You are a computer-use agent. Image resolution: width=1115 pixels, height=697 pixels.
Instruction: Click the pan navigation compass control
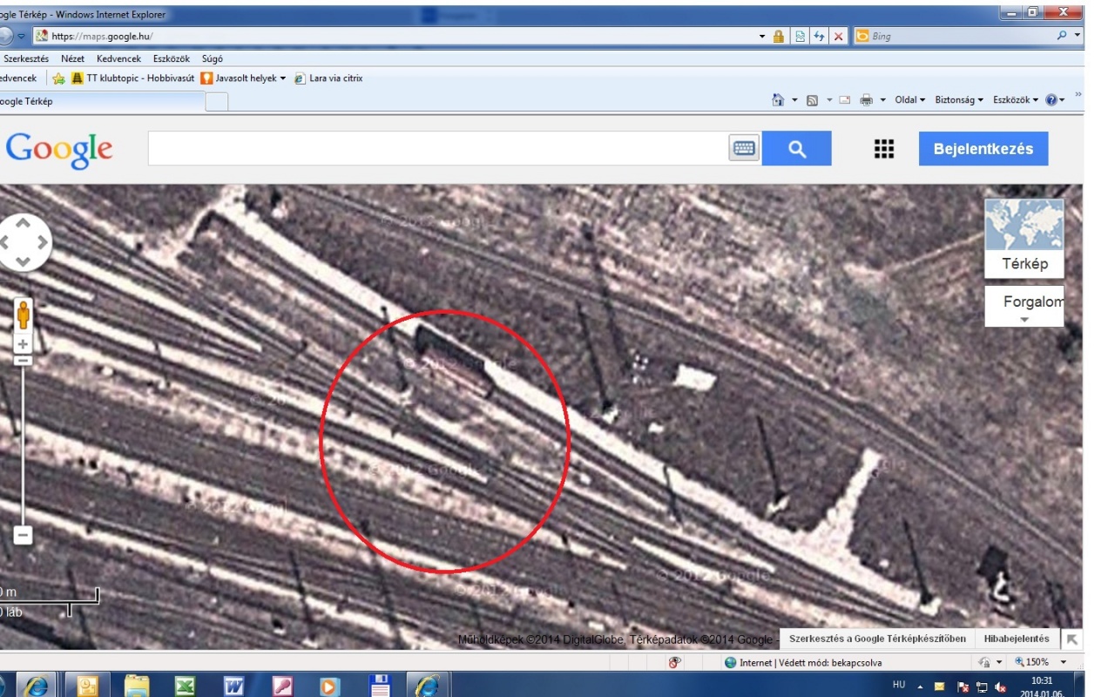pos(23,242)
